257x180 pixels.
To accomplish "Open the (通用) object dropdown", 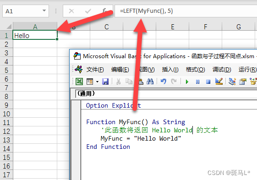I will pyautogui.click(x=166, y=93).
